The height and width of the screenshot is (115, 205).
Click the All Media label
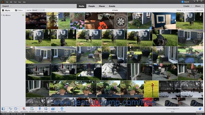coord(115,10)
